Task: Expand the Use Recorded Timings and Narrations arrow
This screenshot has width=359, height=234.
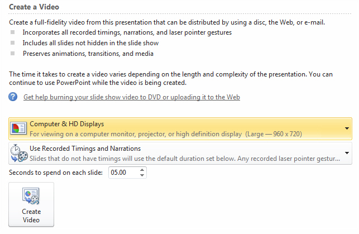Action: tap(347, 153)
